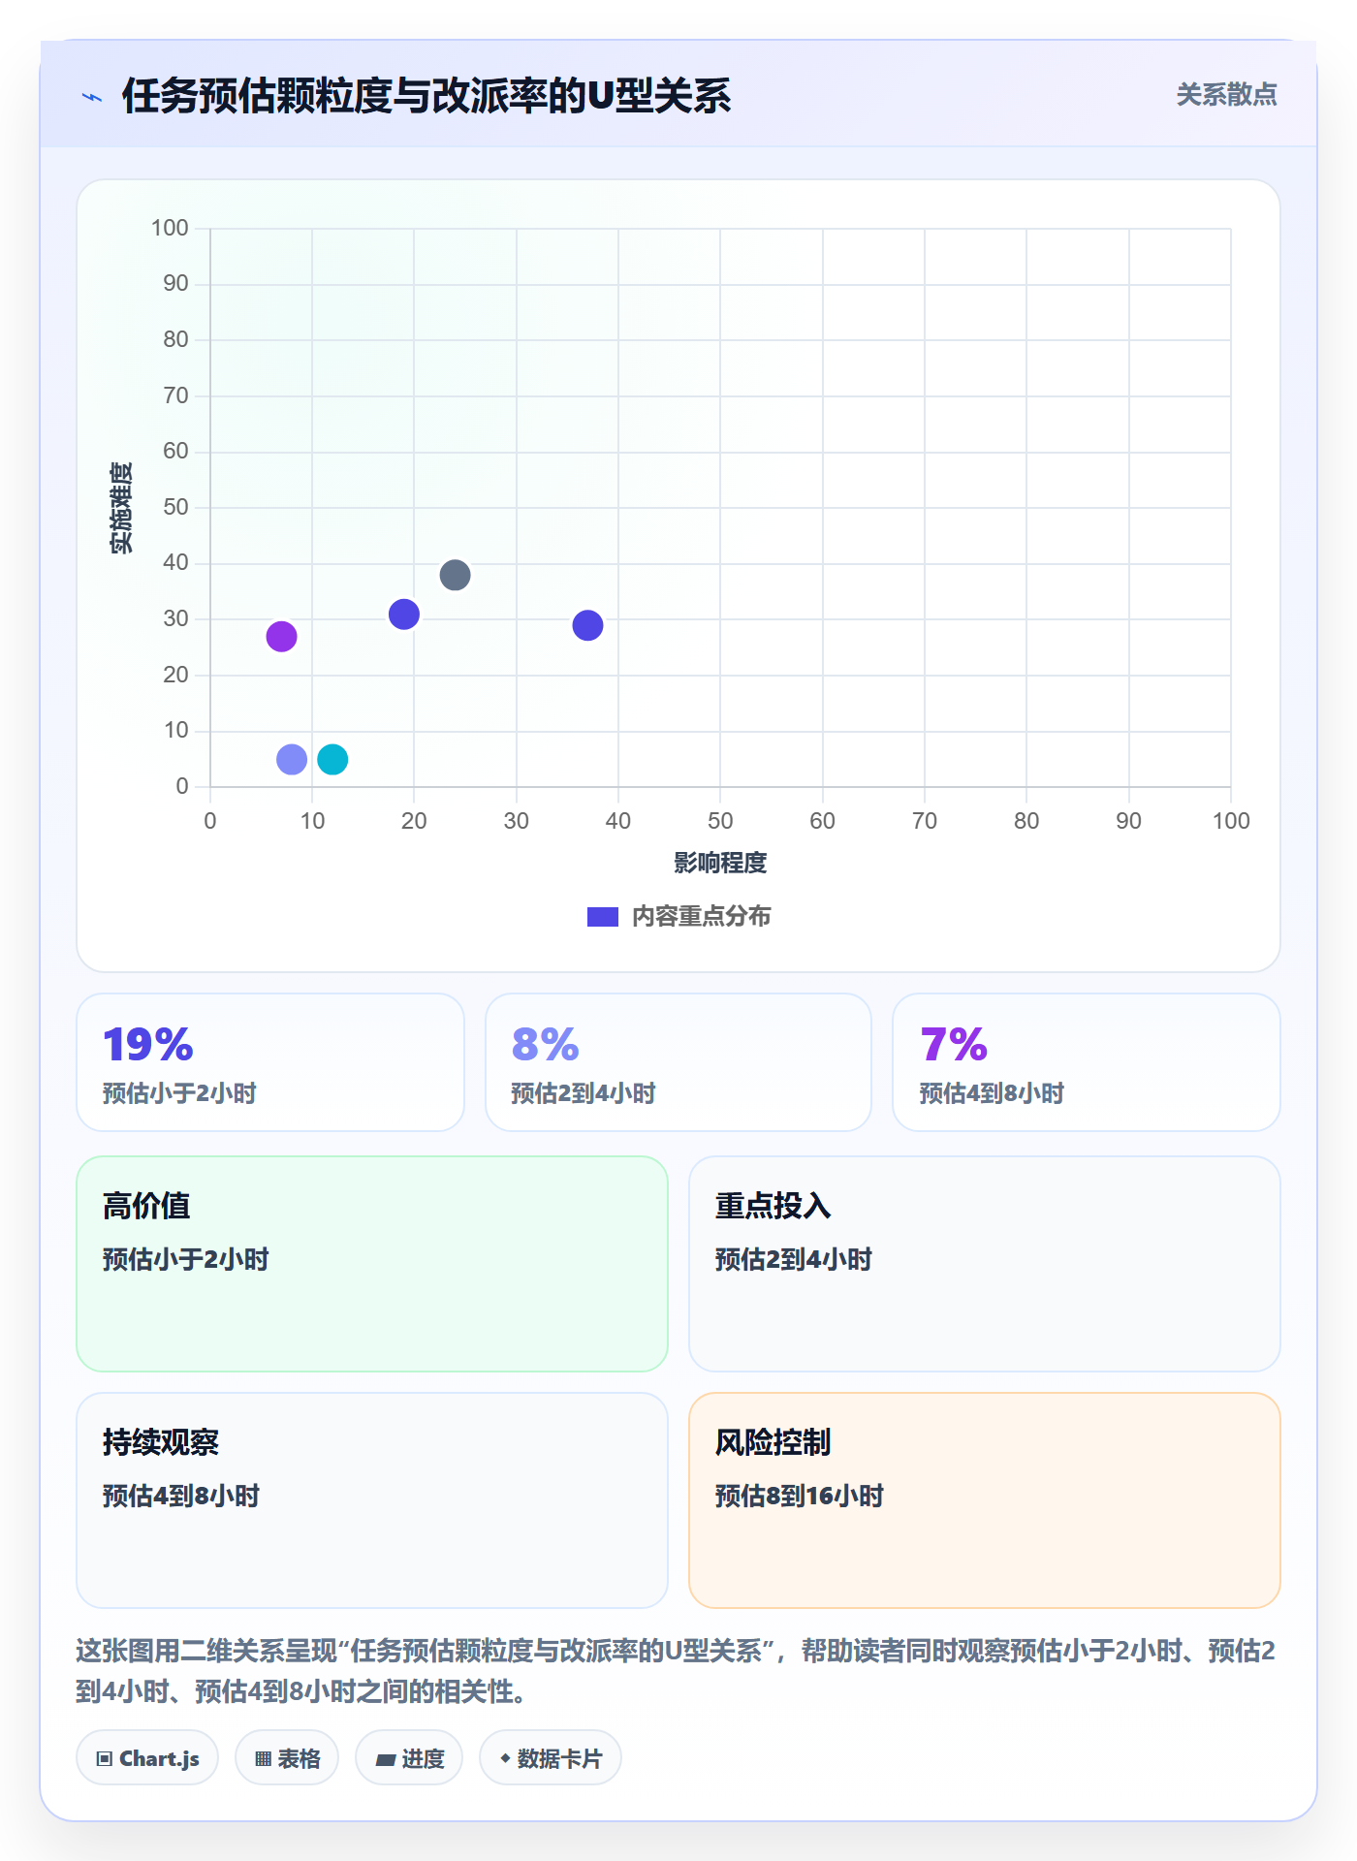The width and height of the screenshot is (1357, 1861).
Task: Select the 高价值 quadrant card
Action: click(x=372, y=1264)
